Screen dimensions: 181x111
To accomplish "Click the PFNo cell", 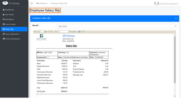I will [99, 57].
